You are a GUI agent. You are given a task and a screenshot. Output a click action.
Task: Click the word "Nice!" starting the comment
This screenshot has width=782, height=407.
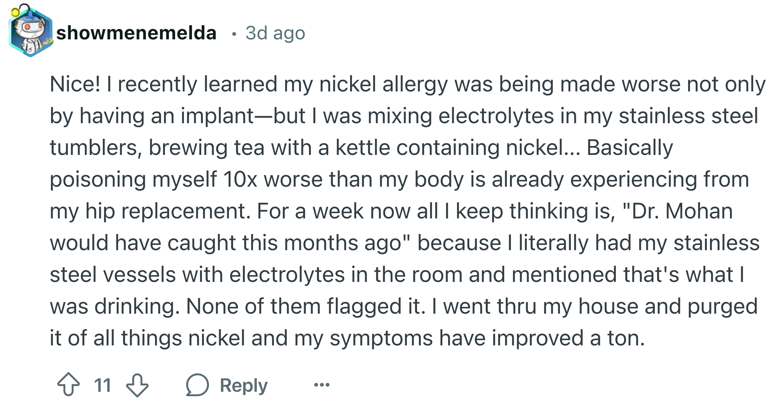pos(75,84)
